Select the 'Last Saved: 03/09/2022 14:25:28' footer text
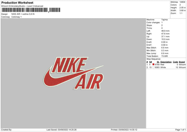Image resolution: width=187 pixels, height=132 pixels. coord(61,130)
